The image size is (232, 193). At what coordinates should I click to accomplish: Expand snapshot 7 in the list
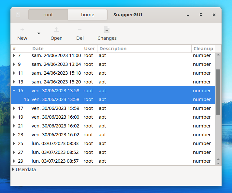pos(14,55)
